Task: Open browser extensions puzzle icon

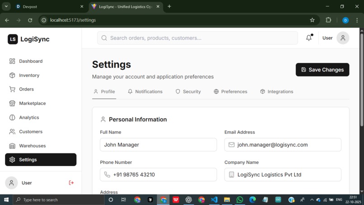Action: (328, 20)
